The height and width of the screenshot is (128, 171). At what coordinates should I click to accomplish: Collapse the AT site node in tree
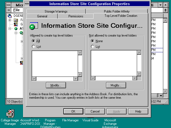(10, 29)
